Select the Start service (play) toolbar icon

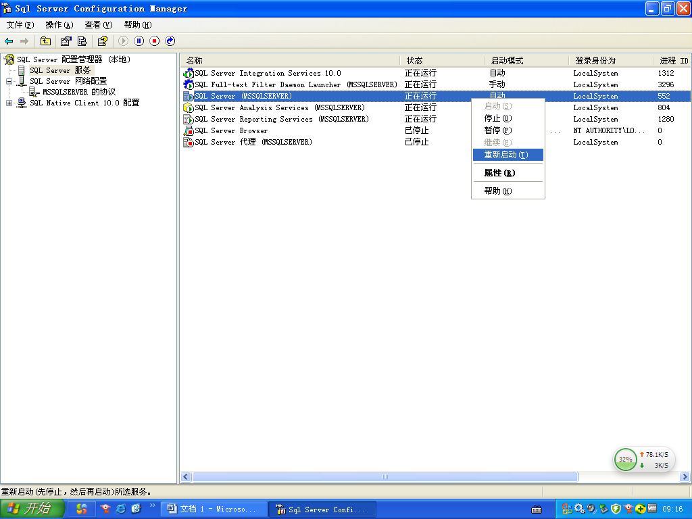pyautogui.click(x=123, y=41)
